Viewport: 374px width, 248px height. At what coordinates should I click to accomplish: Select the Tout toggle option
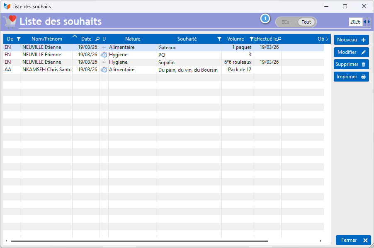click(306, 22)
